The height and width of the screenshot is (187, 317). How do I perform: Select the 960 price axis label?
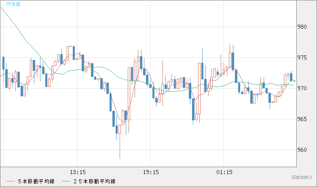(x=302, y=150)
